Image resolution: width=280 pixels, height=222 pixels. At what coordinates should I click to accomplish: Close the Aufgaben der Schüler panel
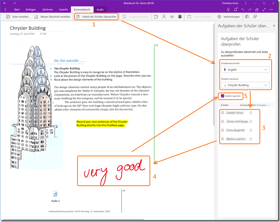click(274, 27)
